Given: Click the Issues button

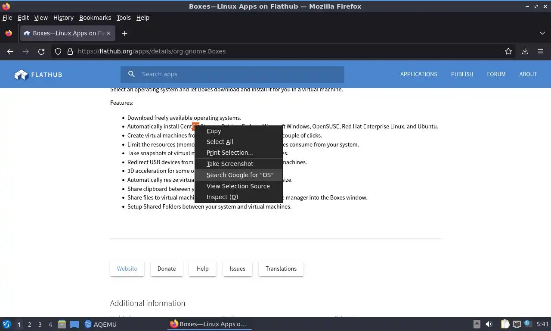Looking at the screenshot, I should coord(238,269).
